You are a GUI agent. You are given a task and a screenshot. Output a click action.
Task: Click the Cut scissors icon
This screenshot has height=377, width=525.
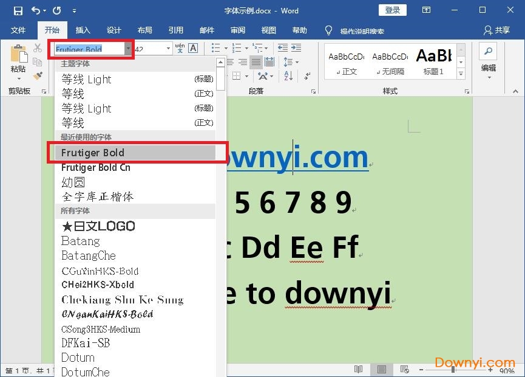[x=38, y=48]
